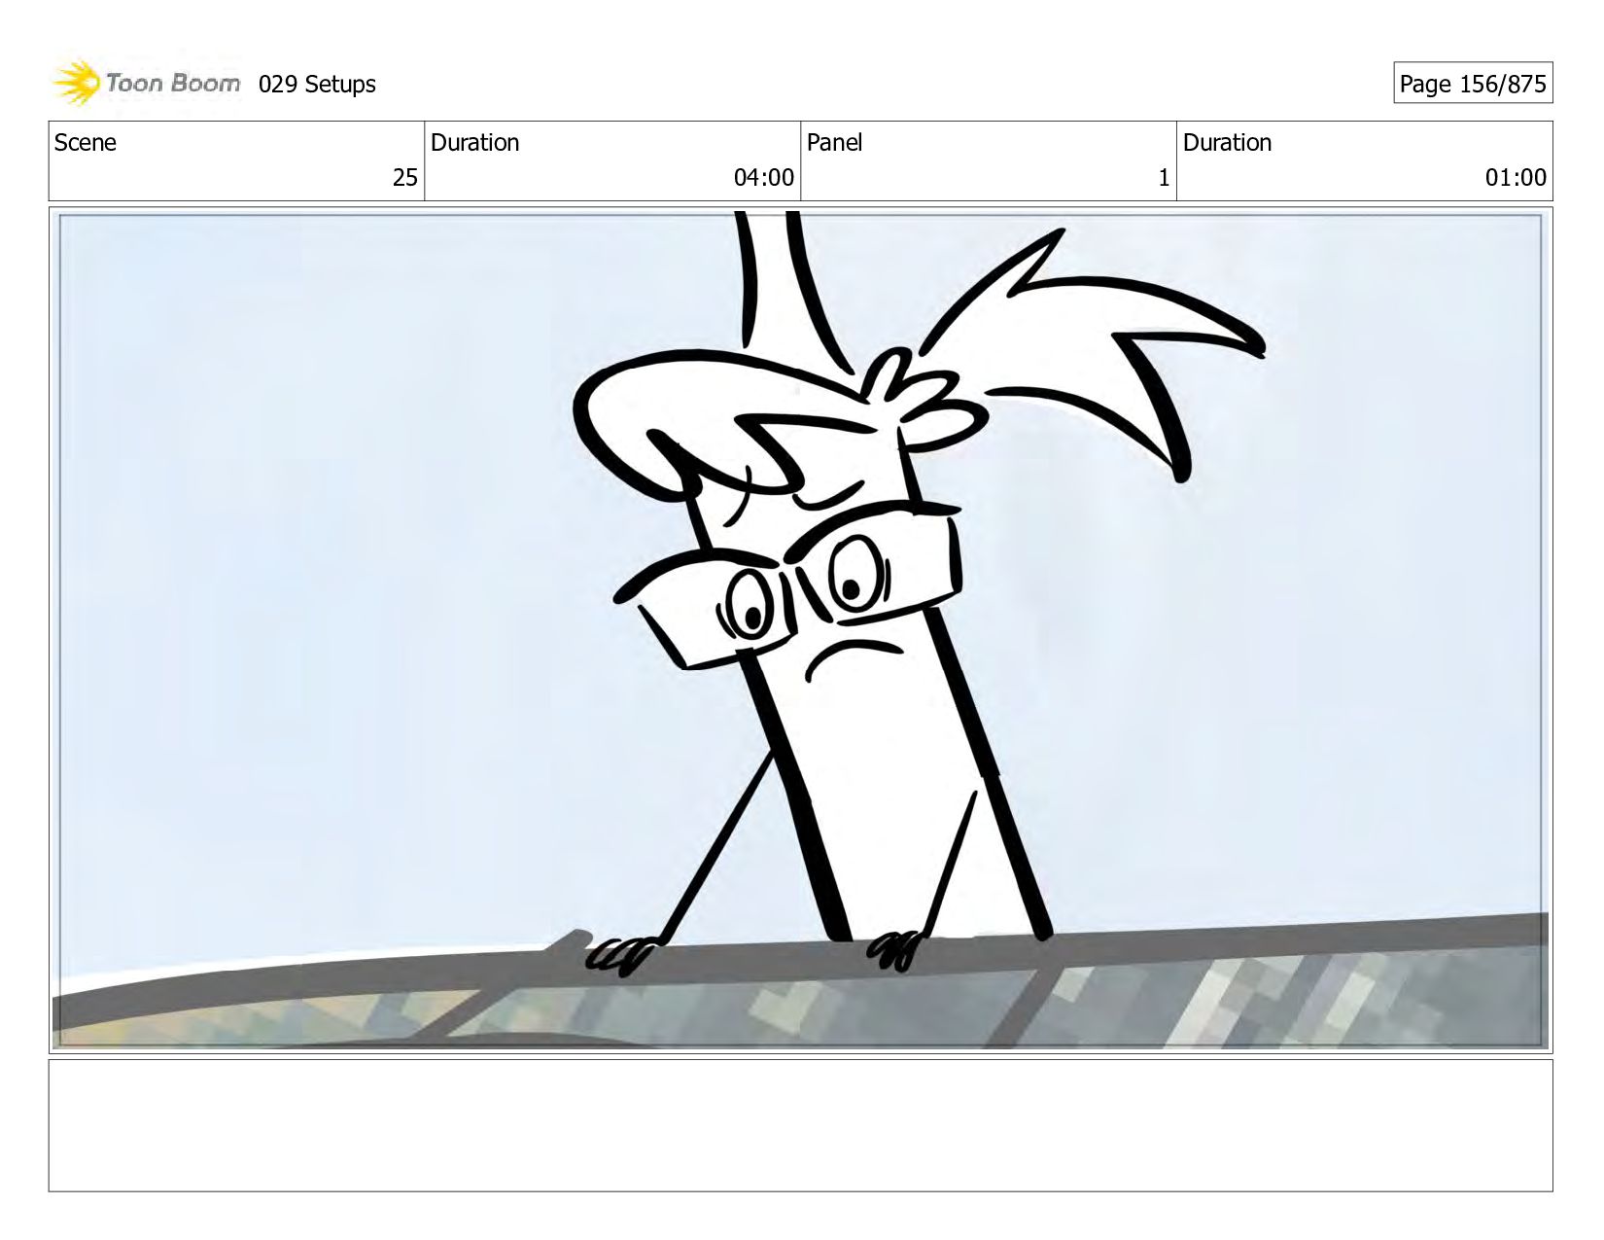This screenshot has height=1240, width=1604.
Task: Click the Toon Boom logo
Action: tap(146, 84)
